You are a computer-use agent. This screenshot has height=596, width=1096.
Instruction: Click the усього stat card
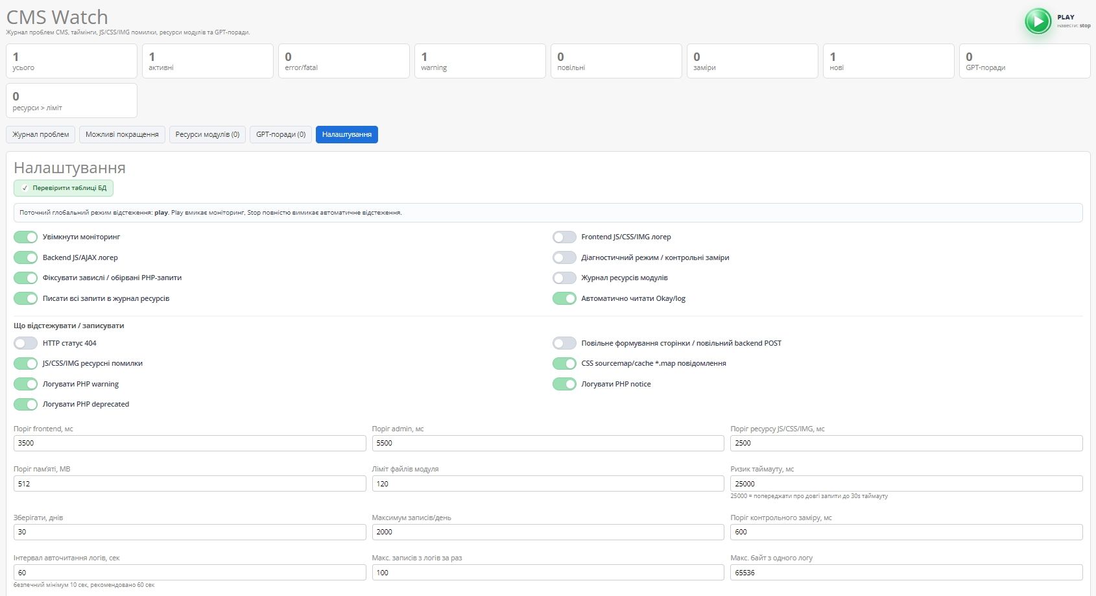click(x=71, y=61)
